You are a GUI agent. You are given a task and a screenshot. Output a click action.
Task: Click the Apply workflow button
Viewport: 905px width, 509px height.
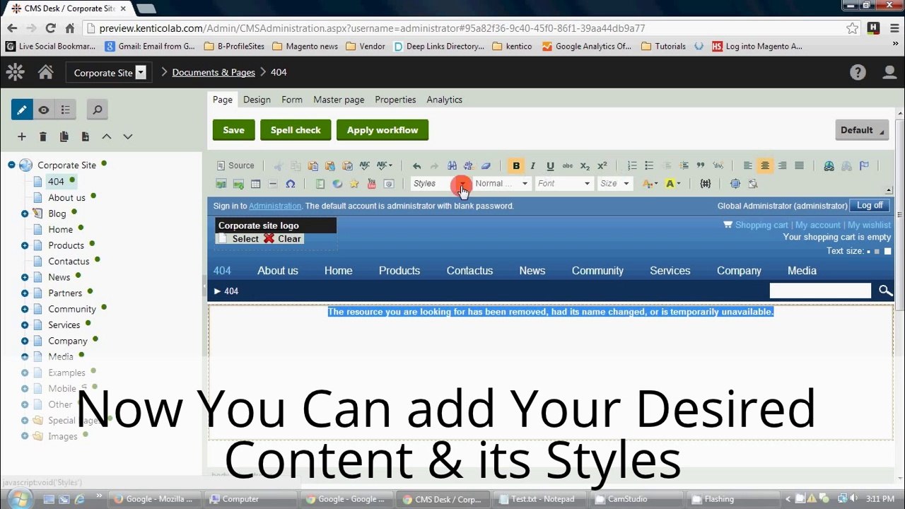coord(383,130)
